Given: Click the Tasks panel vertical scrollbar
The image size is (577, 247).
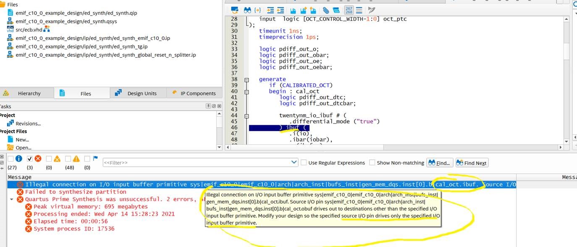Looking at the screenshot, I should pyautogui.click(x=219, y=130).
